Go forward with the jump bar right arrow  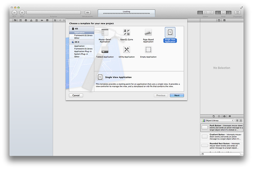pos(64,20)
